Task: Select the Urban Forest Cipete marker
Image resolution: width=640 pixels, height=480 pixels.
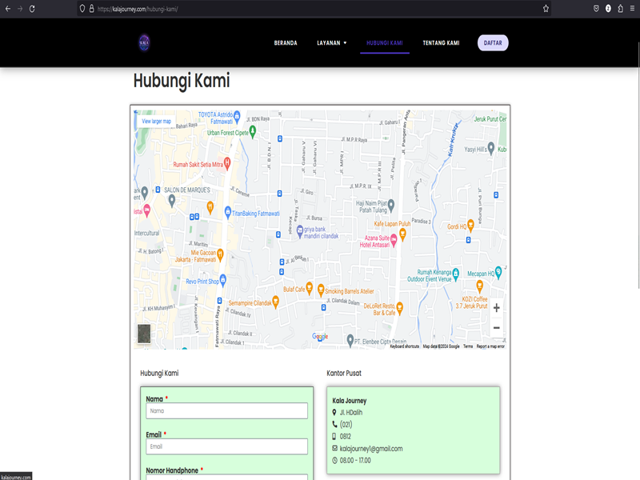Action: [x=252, y=130]
